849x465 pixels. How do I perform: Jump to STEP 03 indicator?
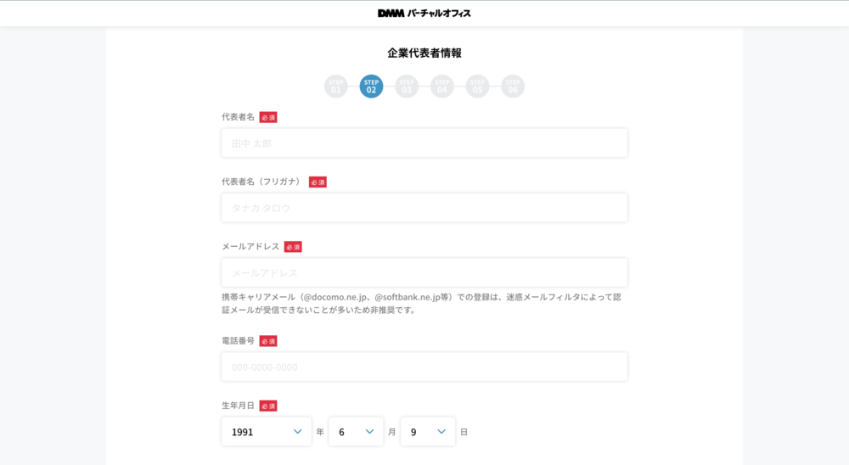click(407, 86)
